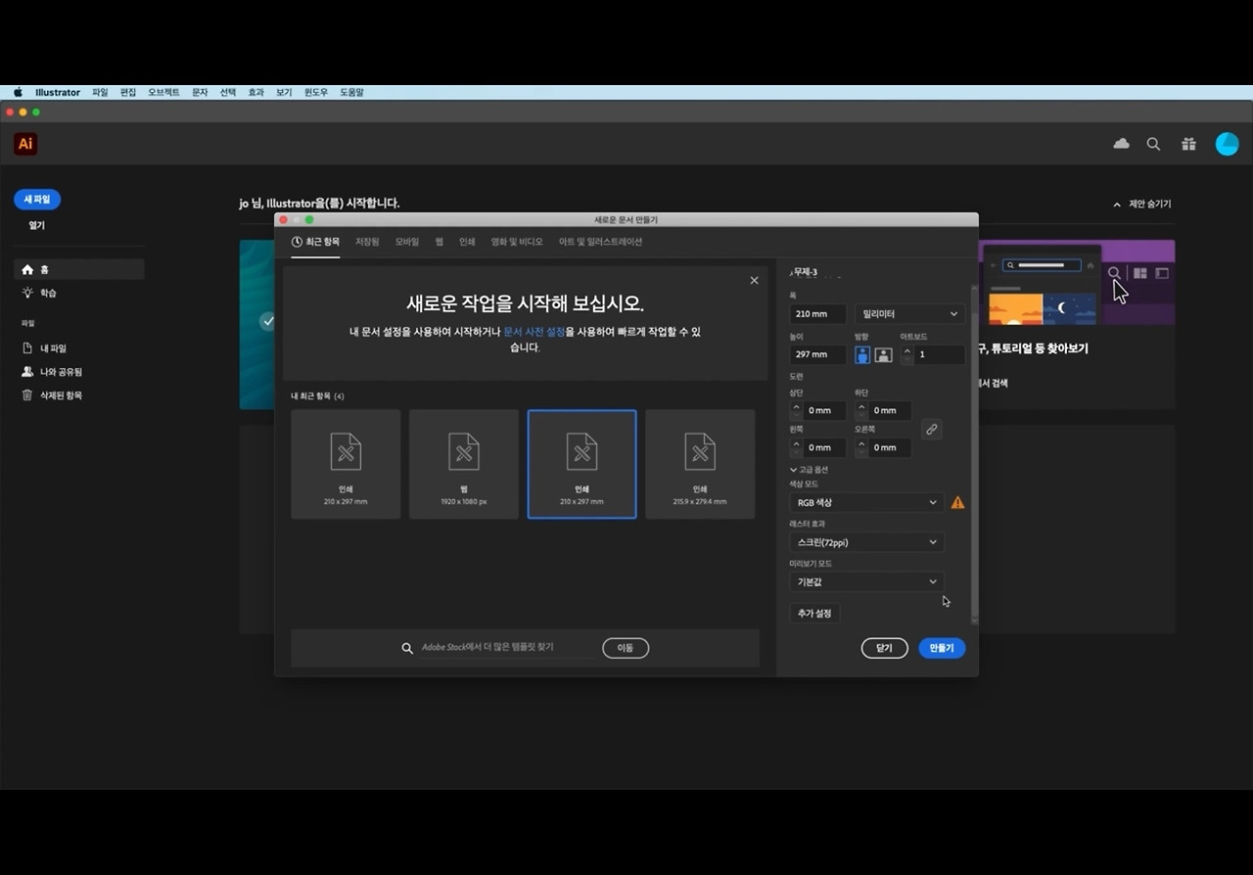Collapse suggestions with 제안 숨기기
The height and width of the screenshot is (875, 1253).
(x=1142, y=205)
